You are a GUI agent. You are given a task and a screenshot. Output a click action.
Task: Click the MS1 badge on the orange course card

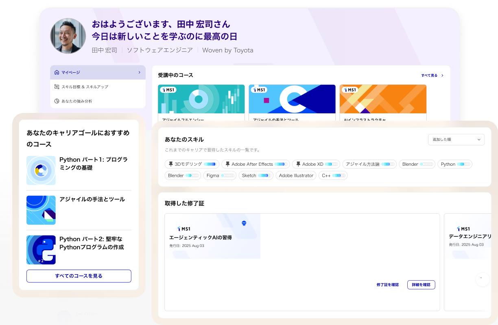(349, 90)
